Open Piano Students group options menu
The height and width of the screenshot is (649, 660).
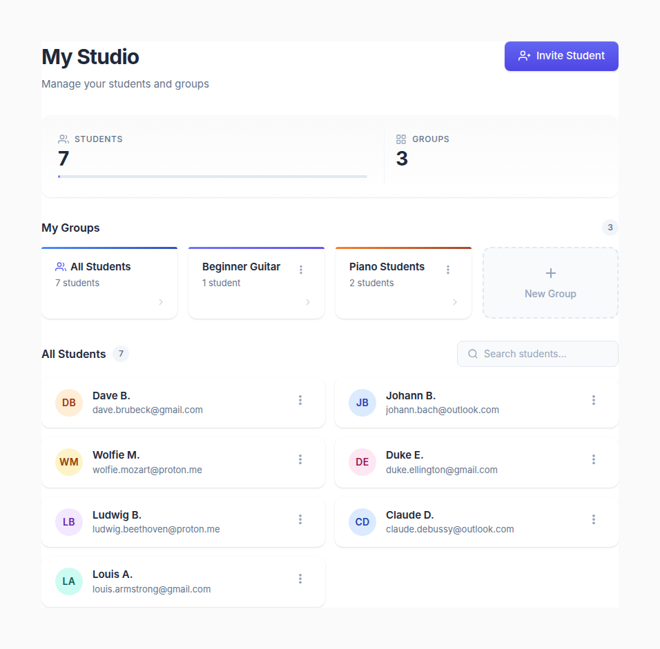[x=448, y=270]
